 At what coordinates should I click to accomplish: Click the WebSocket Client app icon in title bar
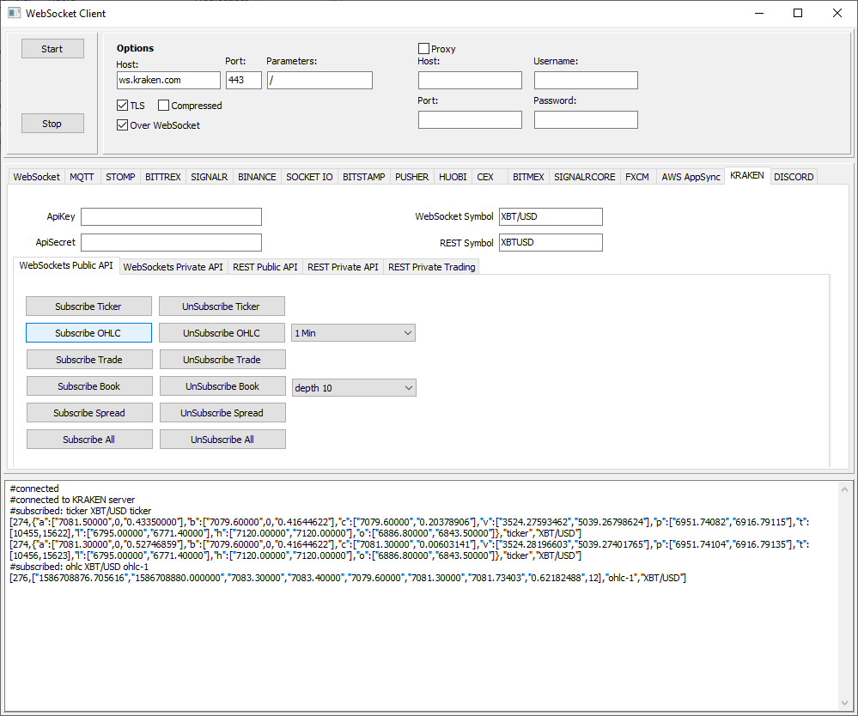coord(14,13)
